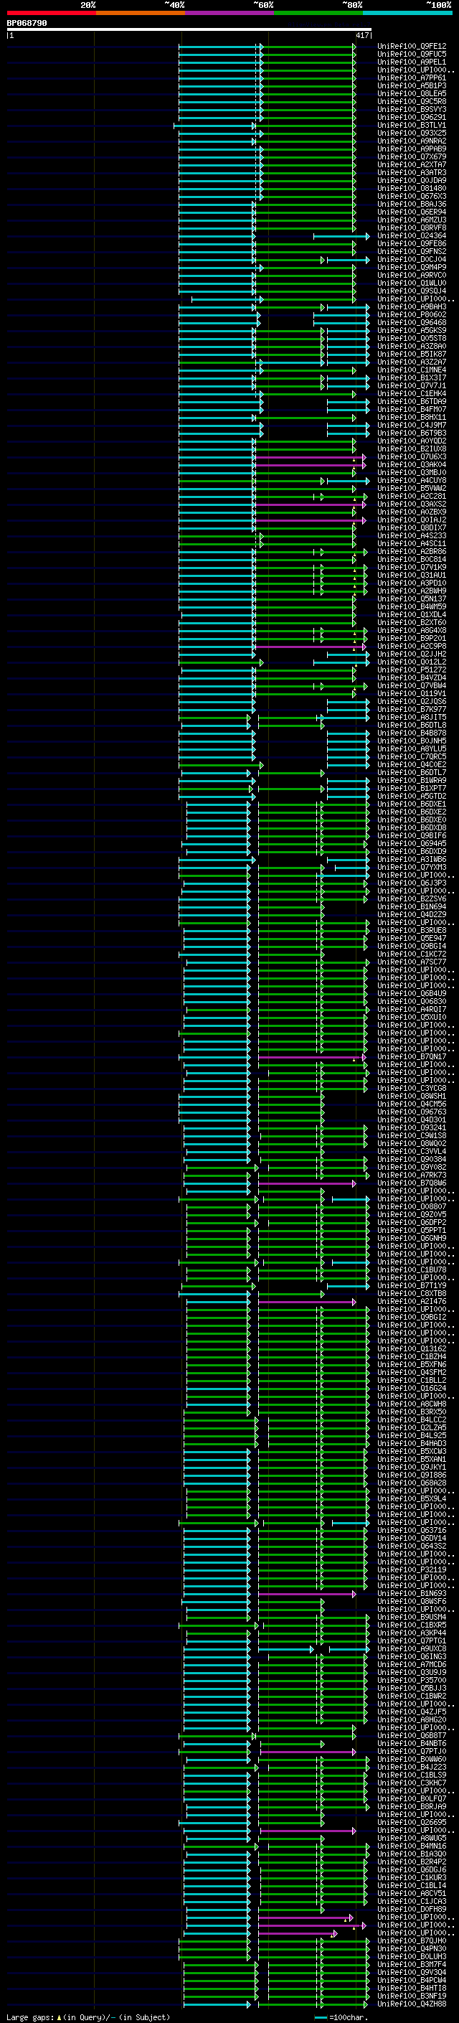Screen dimensions: 459x2023
Task: Select hit UniRef100_B3M7F4
Action: pos(412,1964)
